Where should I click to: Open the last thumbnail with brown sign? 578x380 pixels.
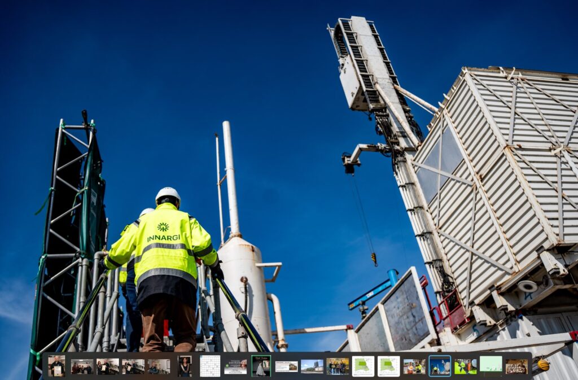(x=516, y=366)
